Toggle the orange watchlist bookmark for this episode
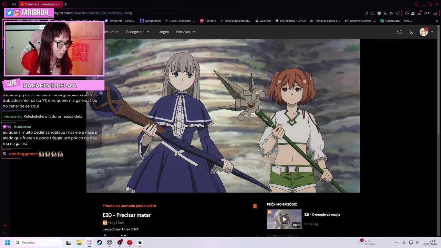 point(255,206)
